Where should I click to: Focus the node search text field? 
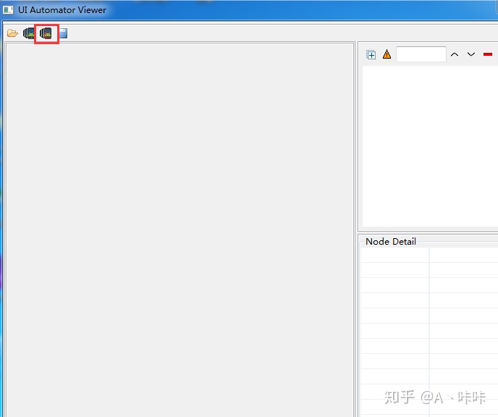coord(421,54)
